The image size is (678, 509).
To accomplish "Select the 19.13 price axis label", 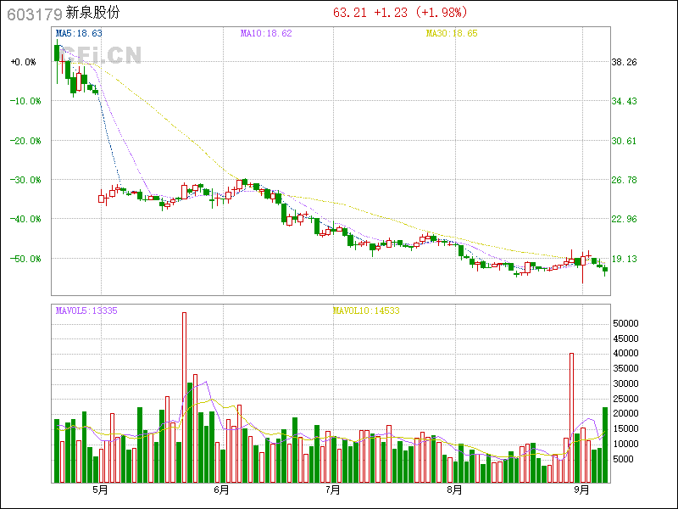I will pyautogui.click(x=625, y=259).
